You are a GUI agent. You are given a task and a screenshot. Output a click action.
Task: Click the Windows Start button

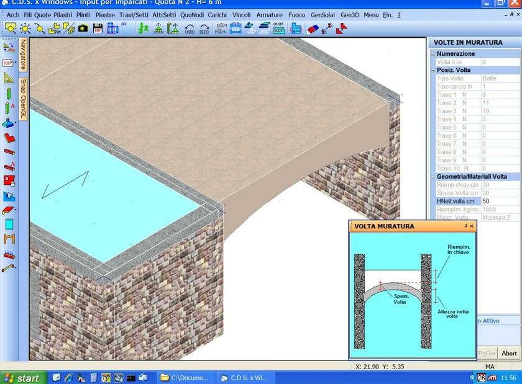pyautogui.click(x=22, y=378)
